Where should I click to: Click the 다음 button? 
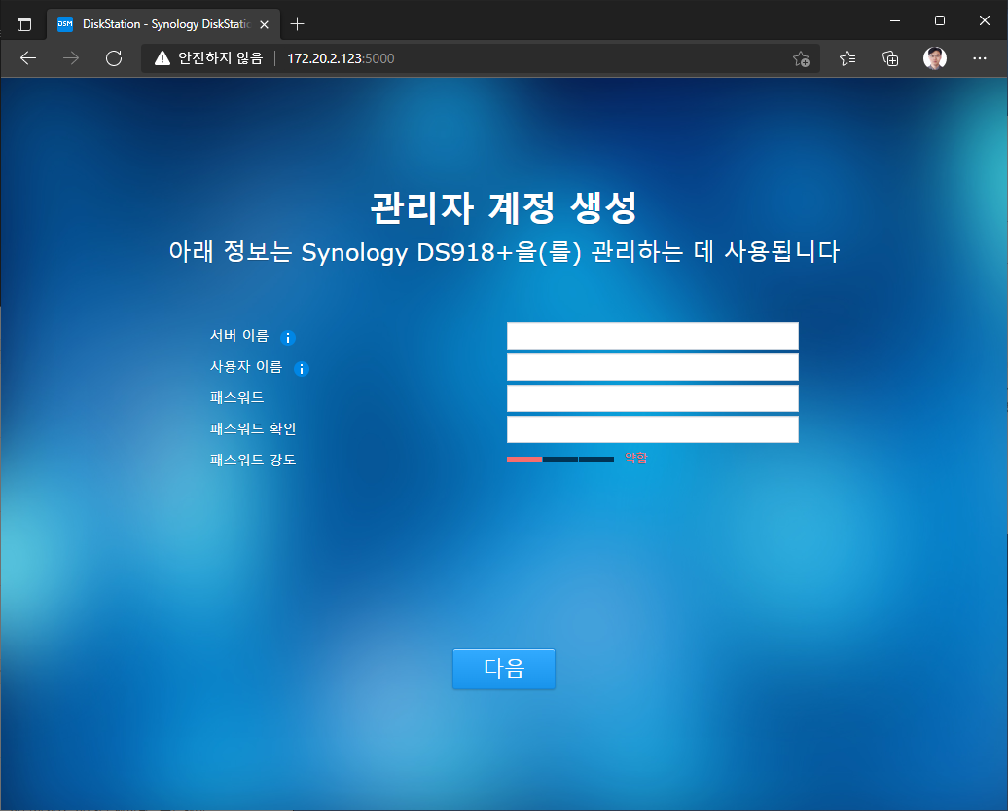(504, 669)
